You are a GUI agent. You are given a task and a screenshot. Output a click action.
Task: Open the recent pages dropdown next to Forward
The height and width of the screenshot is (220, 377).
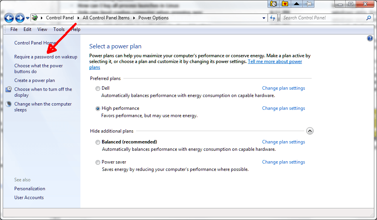click(x=27, y=18)
